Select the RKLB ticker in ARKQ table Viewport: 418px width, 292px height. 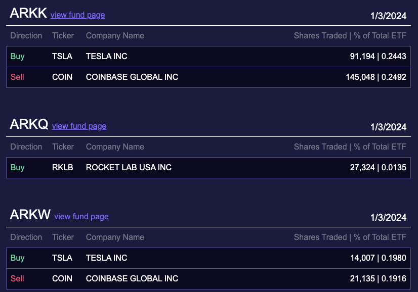[x=63, y=168]
